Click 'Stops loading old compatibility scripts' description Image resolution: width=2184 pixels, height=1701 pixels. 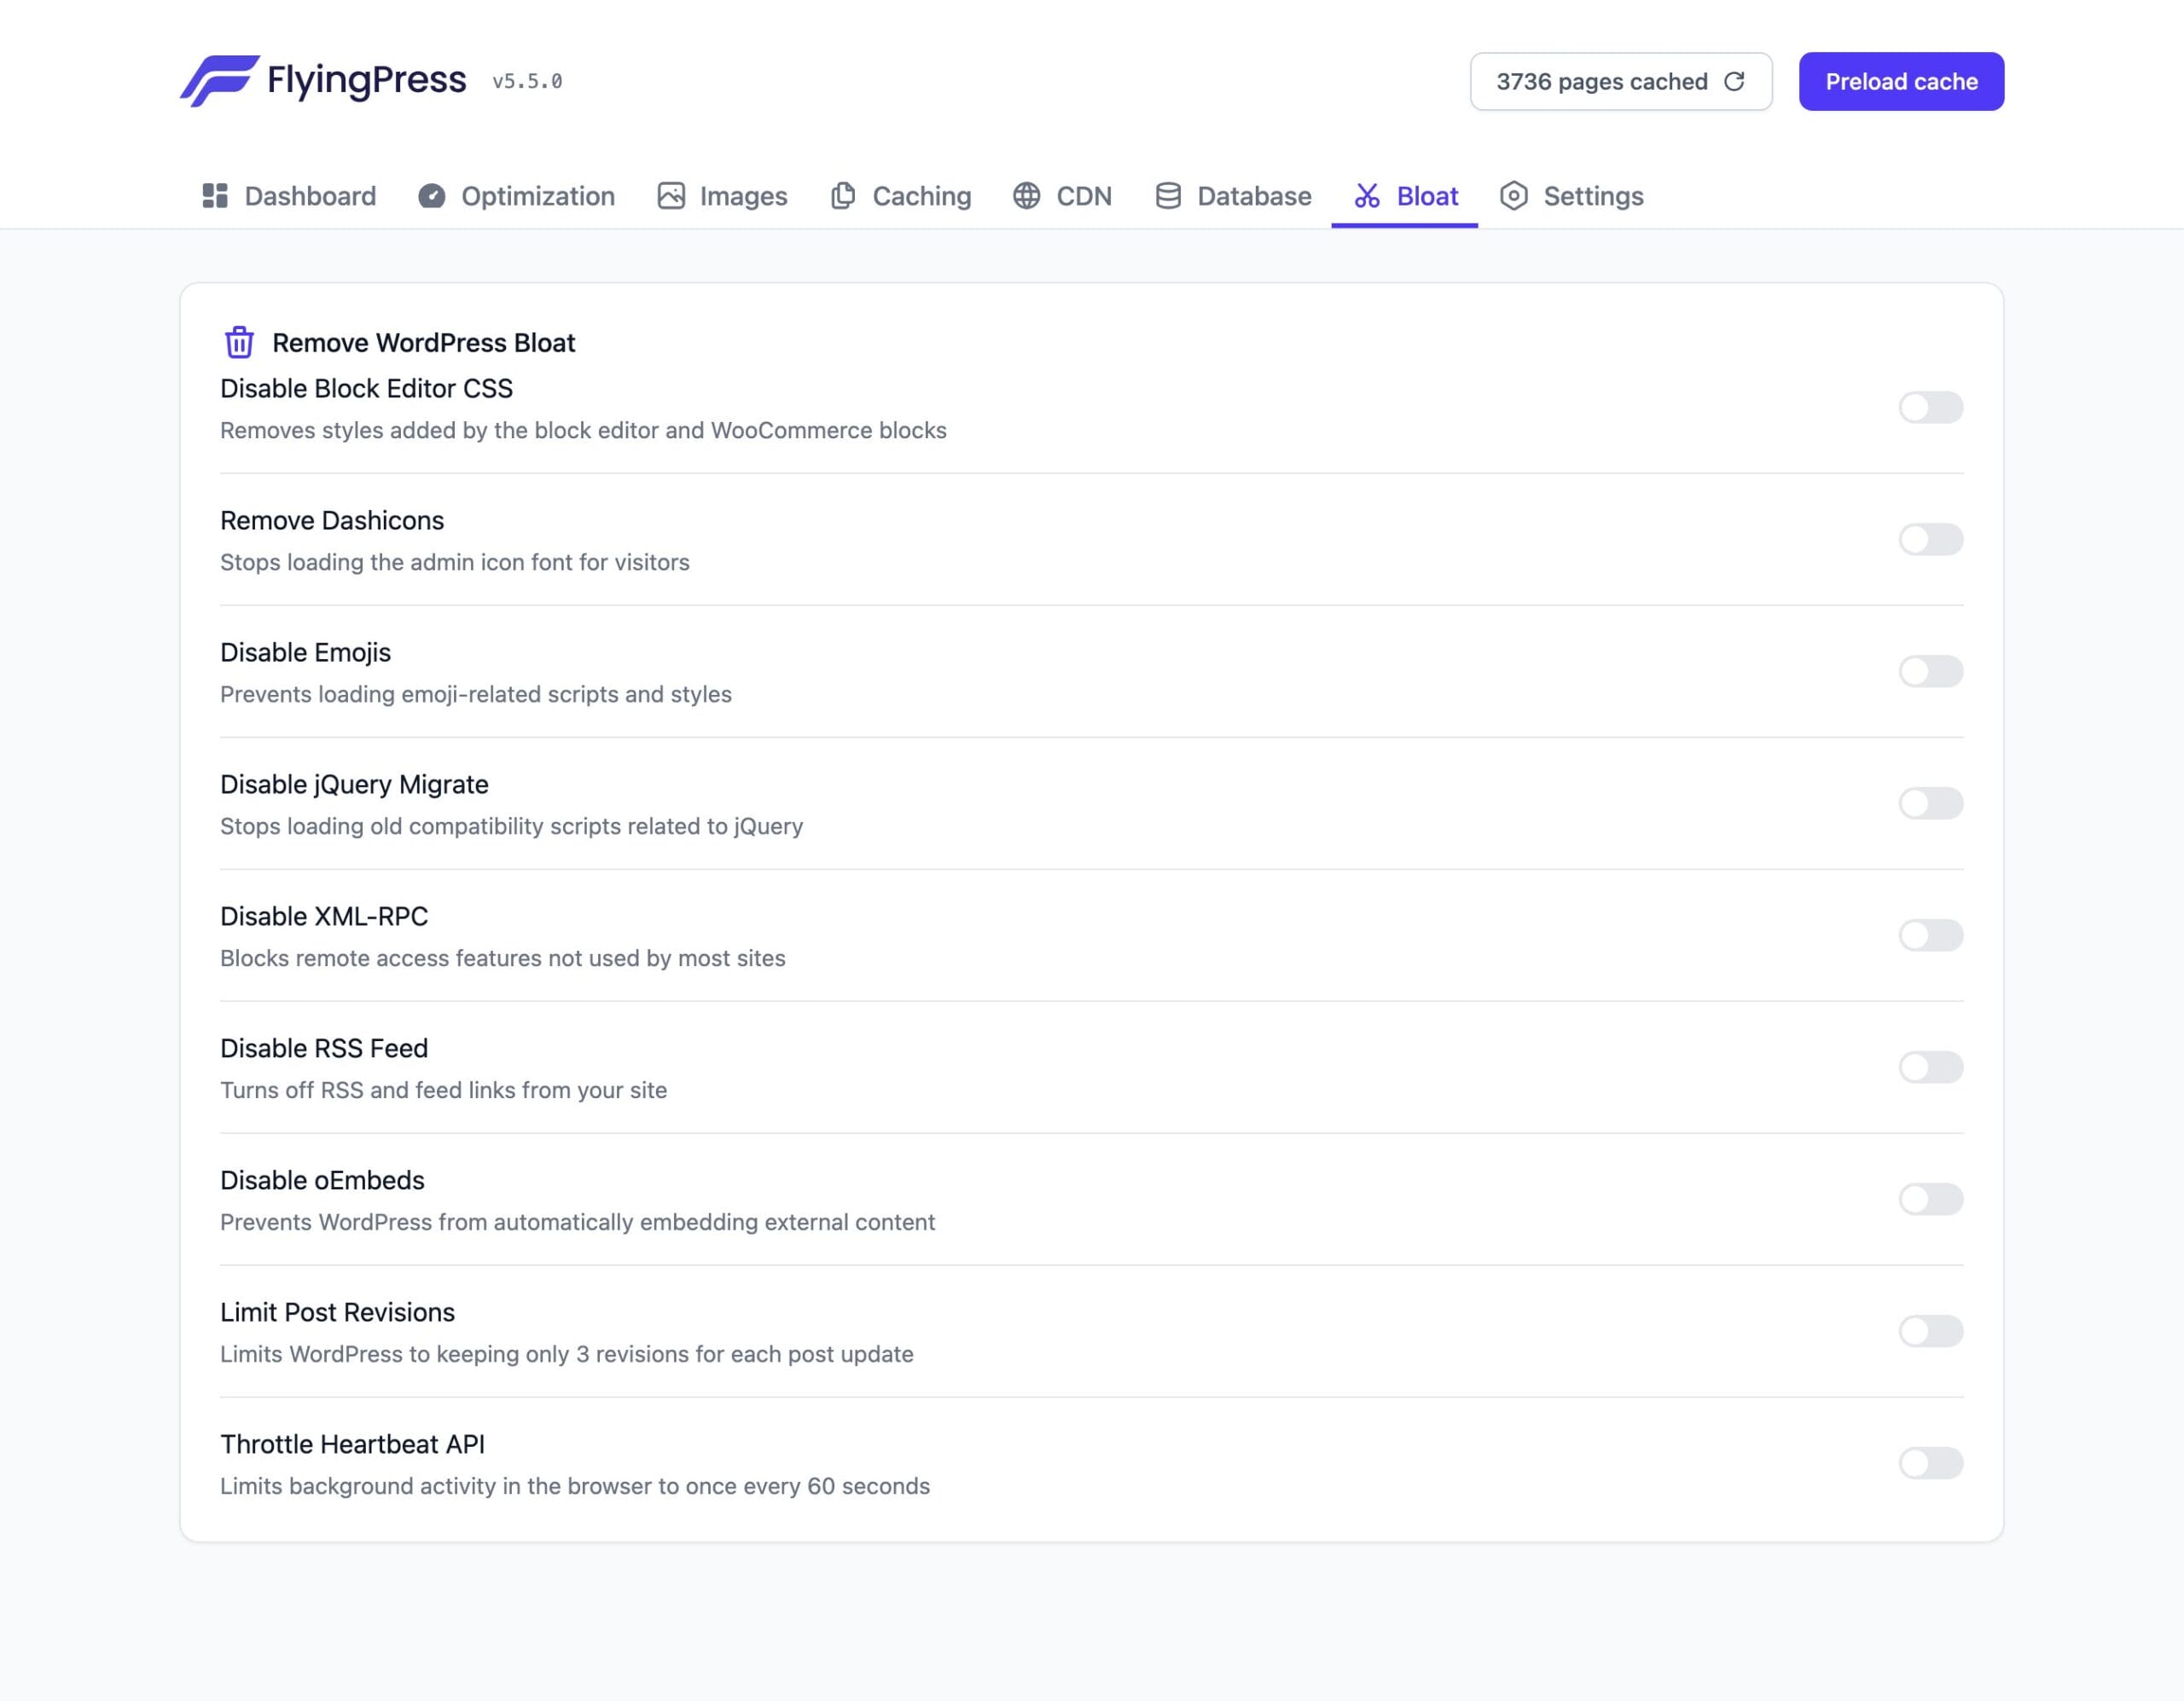[x=511, y=825]
